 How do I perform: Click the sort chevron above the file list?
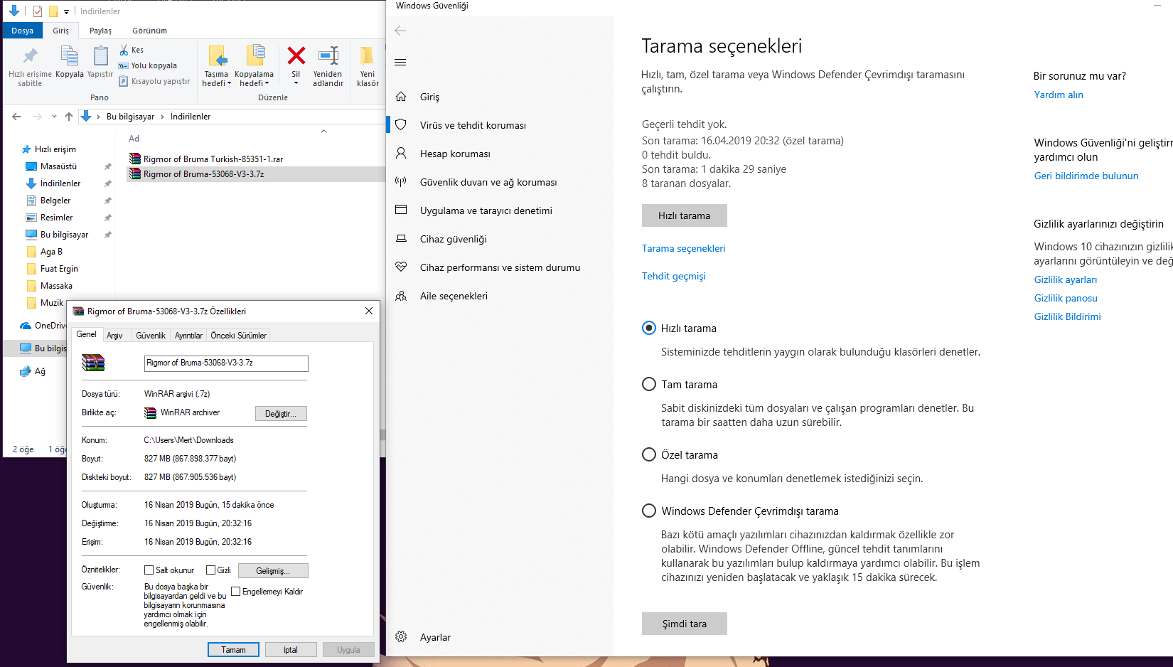coord(323,131)
